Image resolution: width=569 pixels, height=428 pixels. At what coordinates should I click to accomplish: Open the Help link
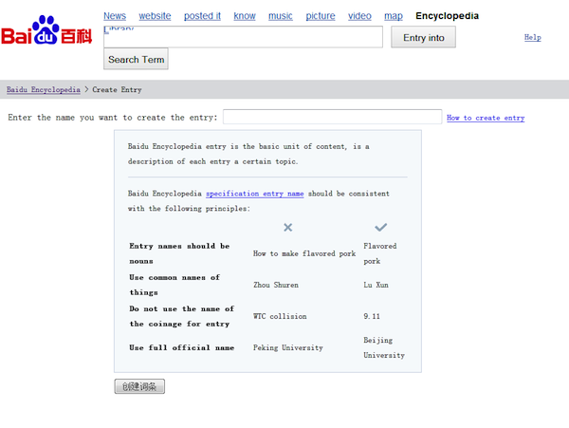pos(533,37)
